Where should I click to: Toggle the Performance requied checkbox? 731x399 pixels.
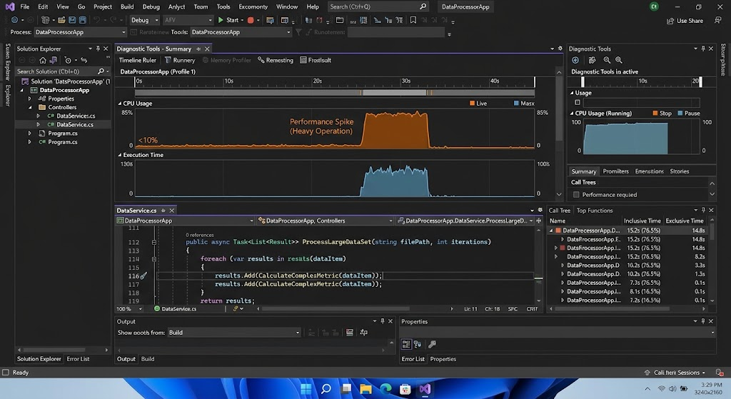576,194
